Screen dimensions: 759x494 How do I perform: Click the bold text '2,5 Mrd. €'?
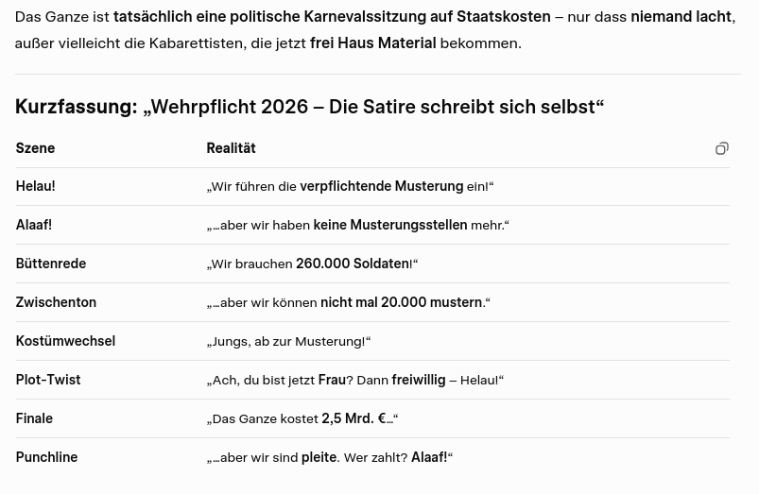point(354,418)
